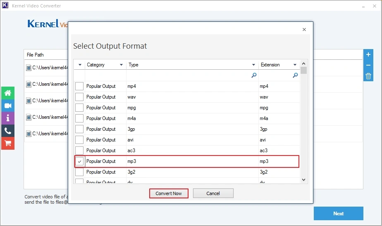Viewport: 382px width, 226px height.
Task: Open the blue video camera sidebar icon
Action: click(8, 106)
